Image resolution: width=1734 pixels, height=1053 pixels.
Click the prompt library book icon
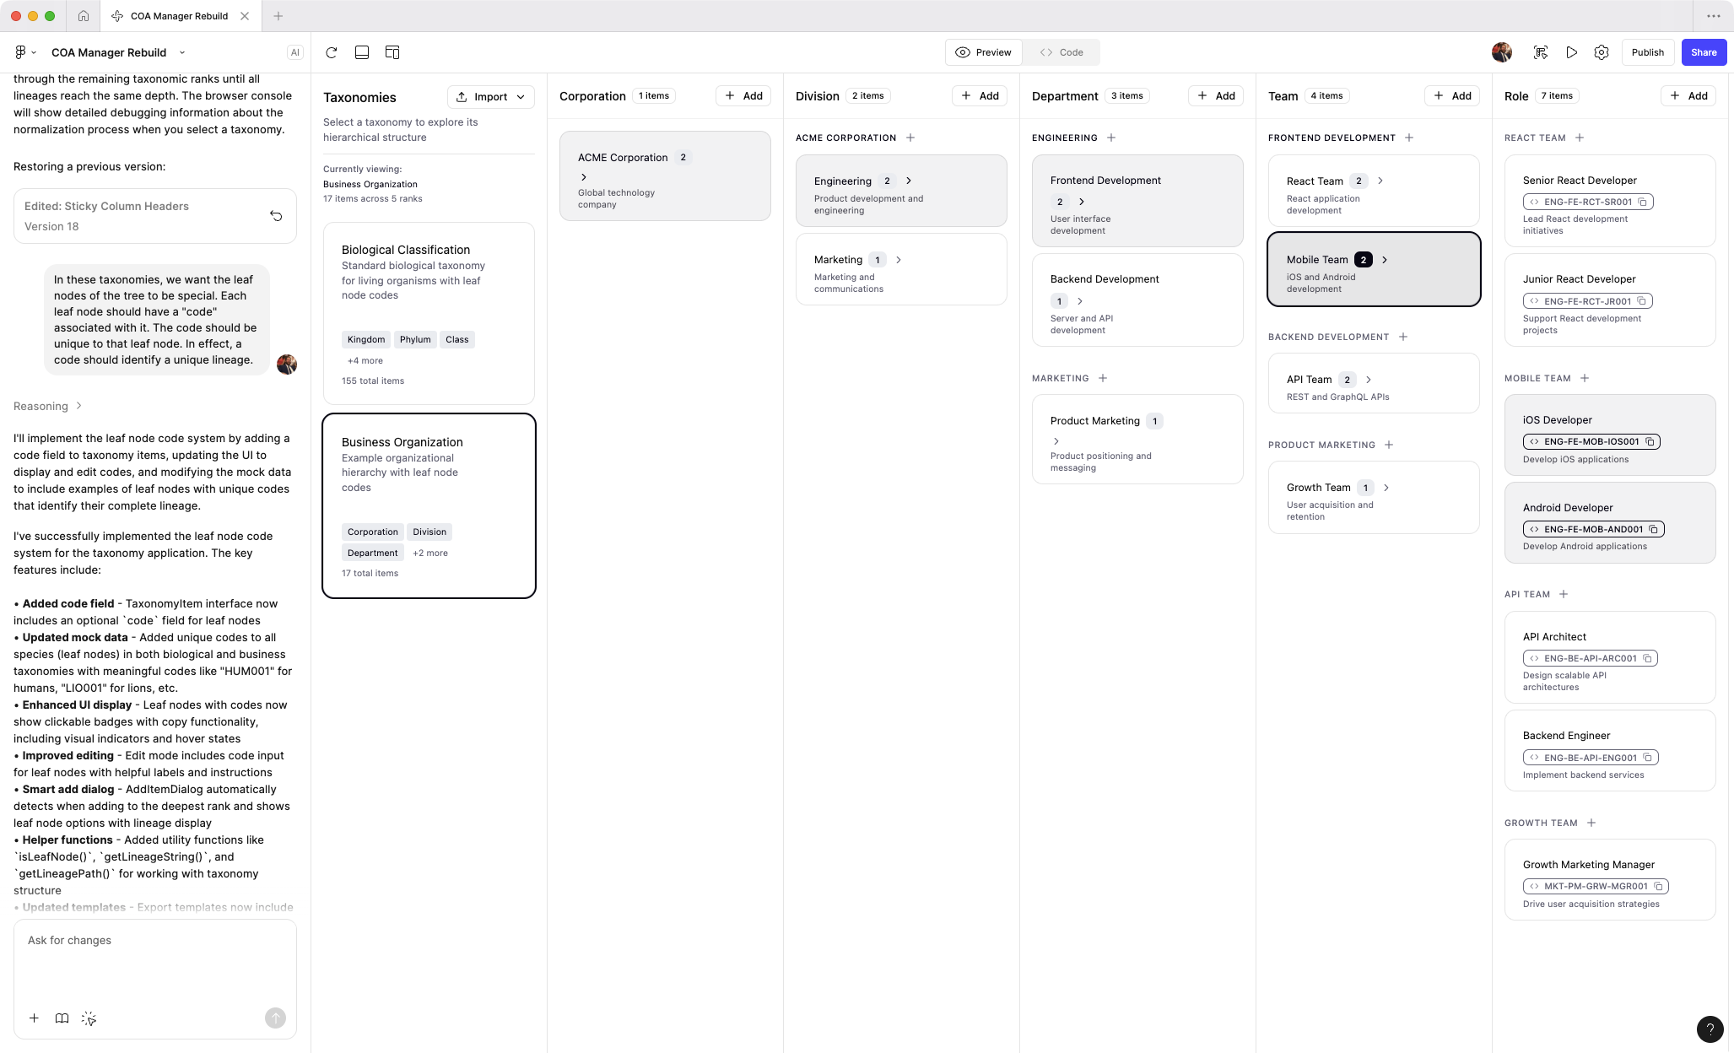pos(62,1018)
